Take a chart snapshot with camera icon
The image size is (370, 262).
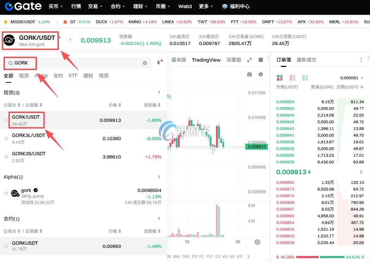coord(249,74)
